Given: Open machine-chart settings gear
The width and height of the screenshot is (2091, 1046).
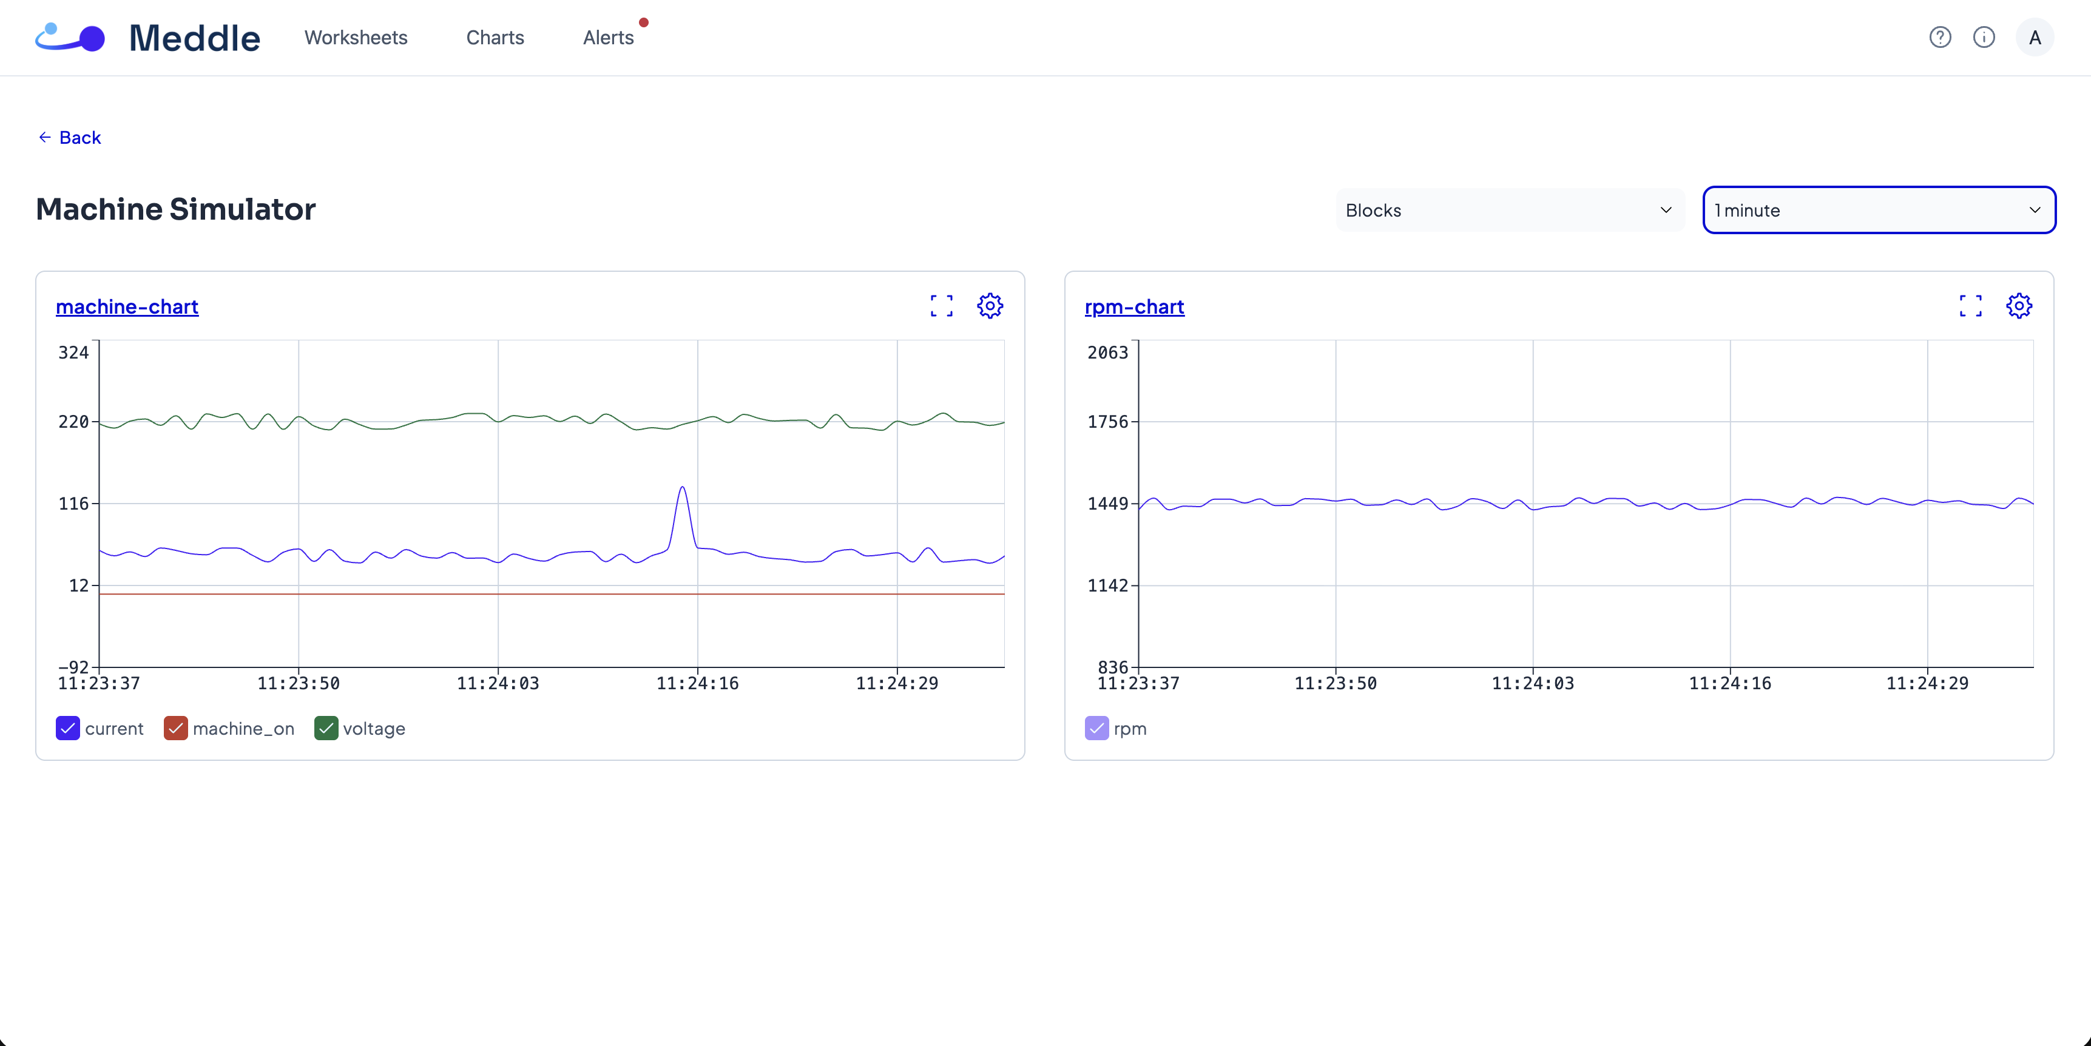Looking at the screenshot, I should (x=990, y=306).
